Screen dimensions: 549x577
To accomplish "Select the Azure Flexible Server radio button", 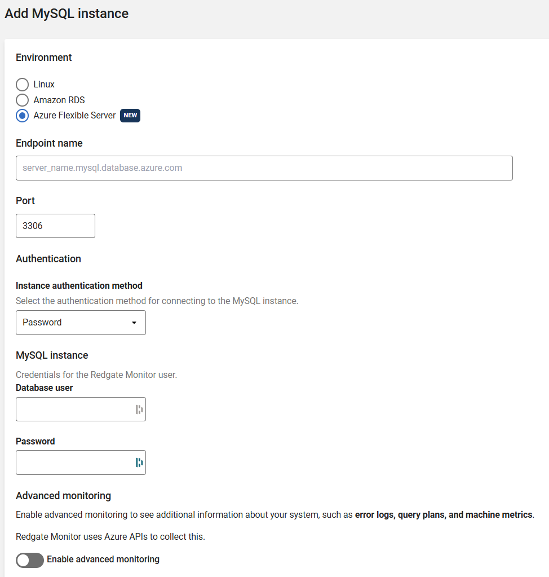I will click(22, 116).
